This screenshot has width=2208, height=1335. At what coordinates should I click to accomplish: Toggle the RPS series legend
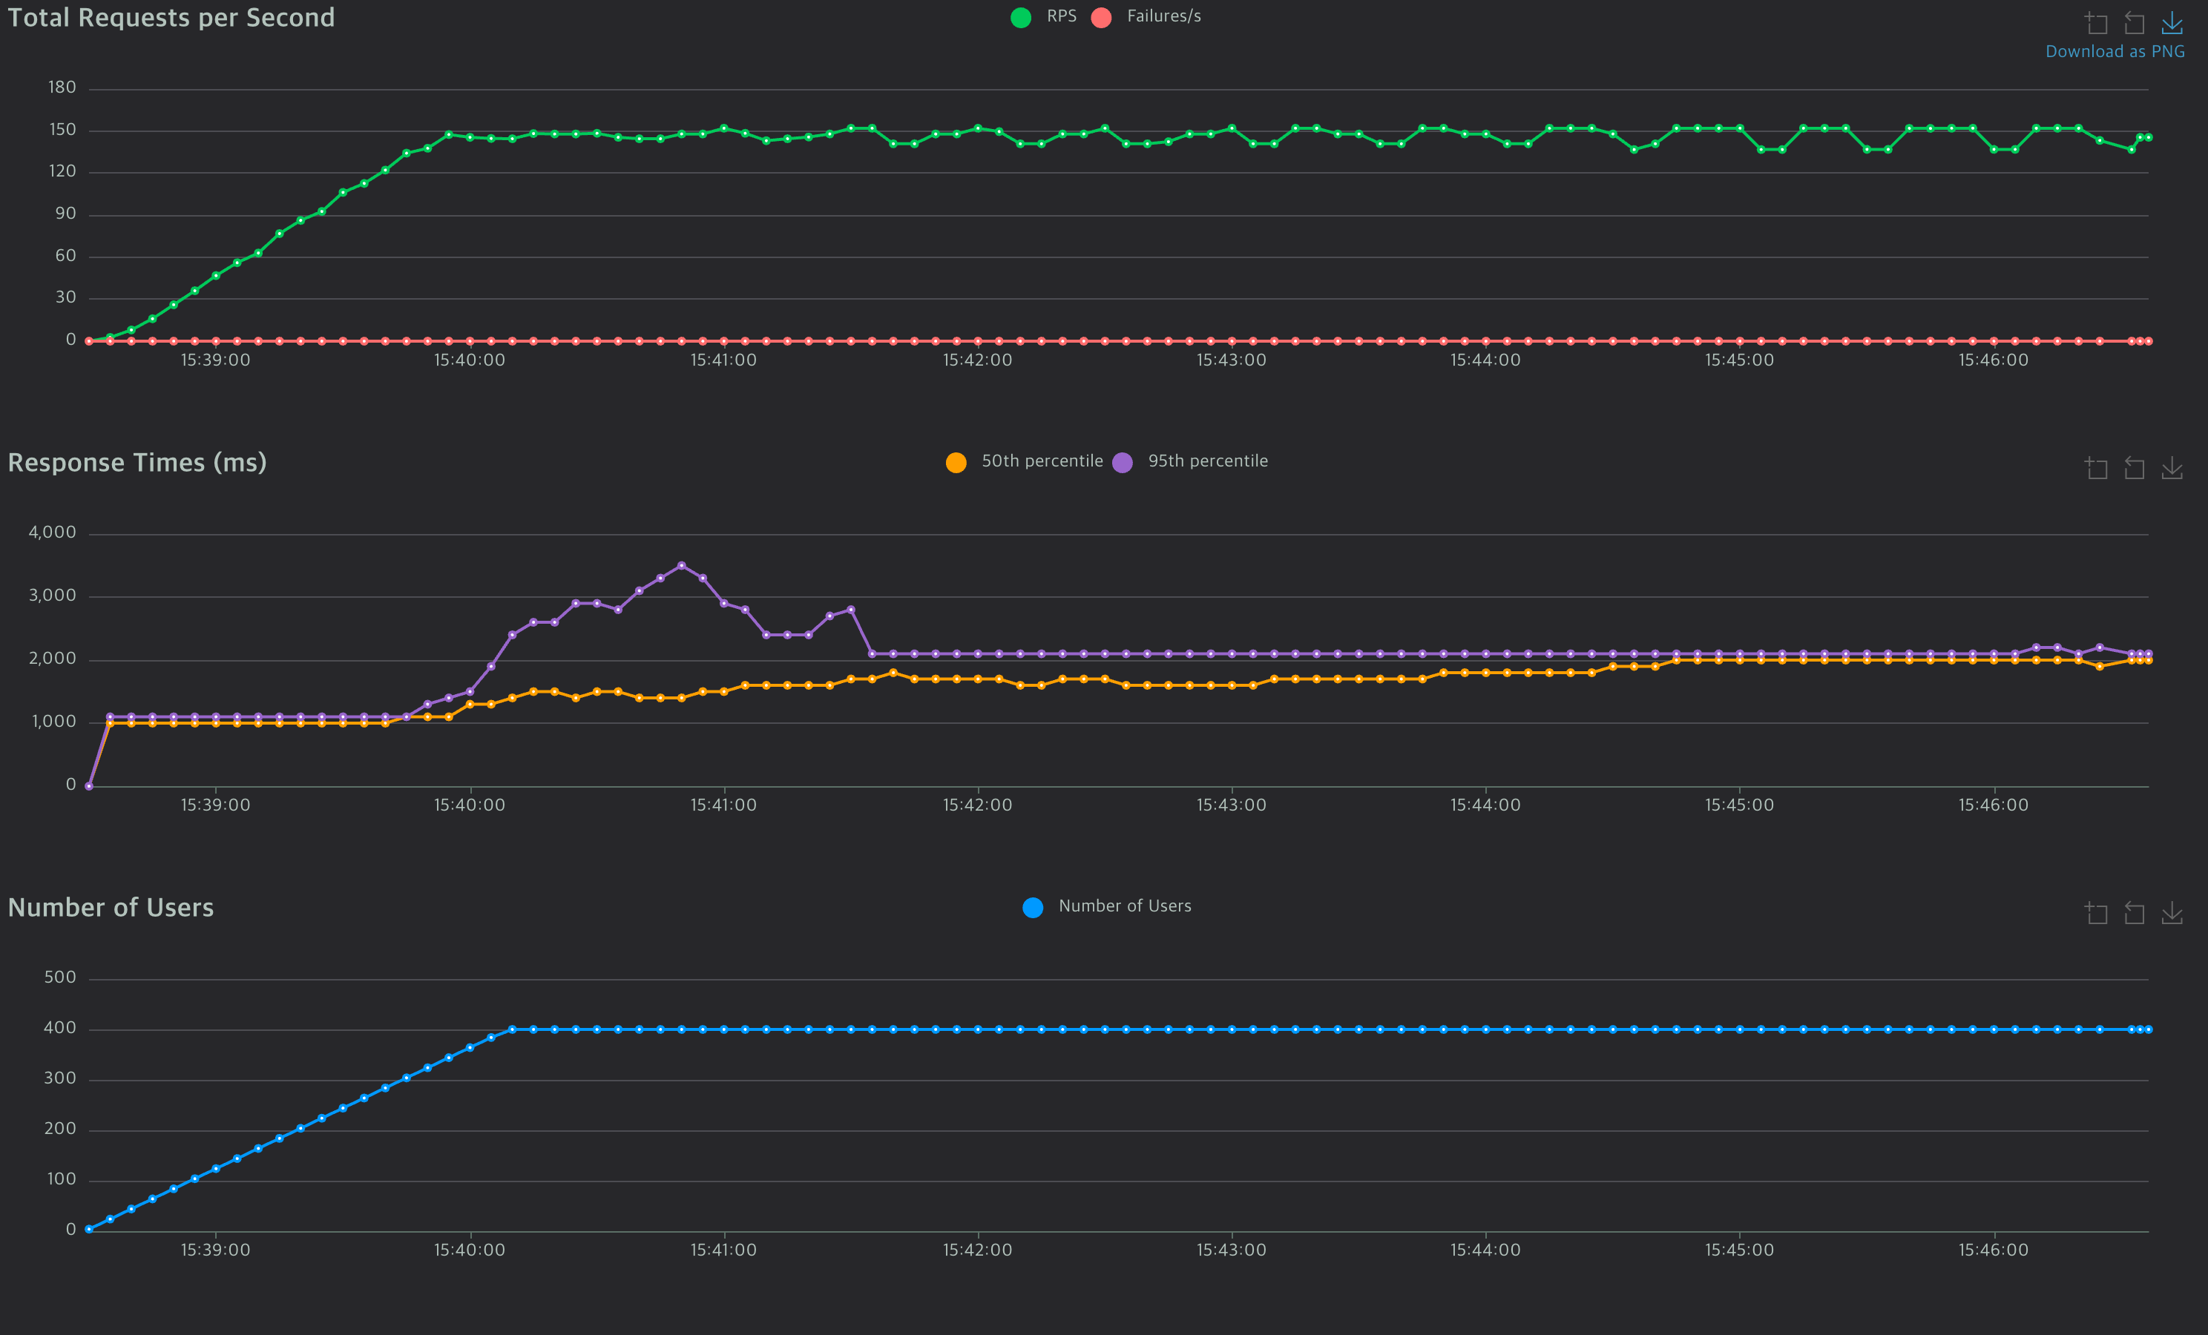pos(1061,17)
